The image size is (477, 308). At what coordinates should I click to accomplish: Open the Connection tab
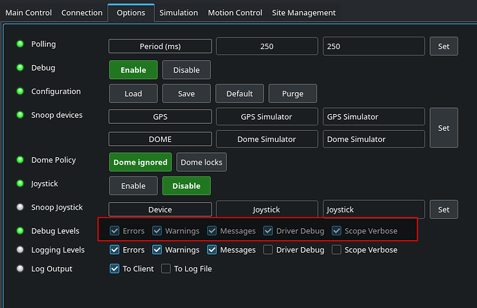[82, 12]
